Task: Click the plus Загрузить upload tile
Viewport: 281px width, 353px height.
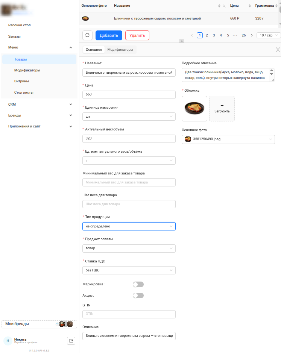Action: coord(222,109)
